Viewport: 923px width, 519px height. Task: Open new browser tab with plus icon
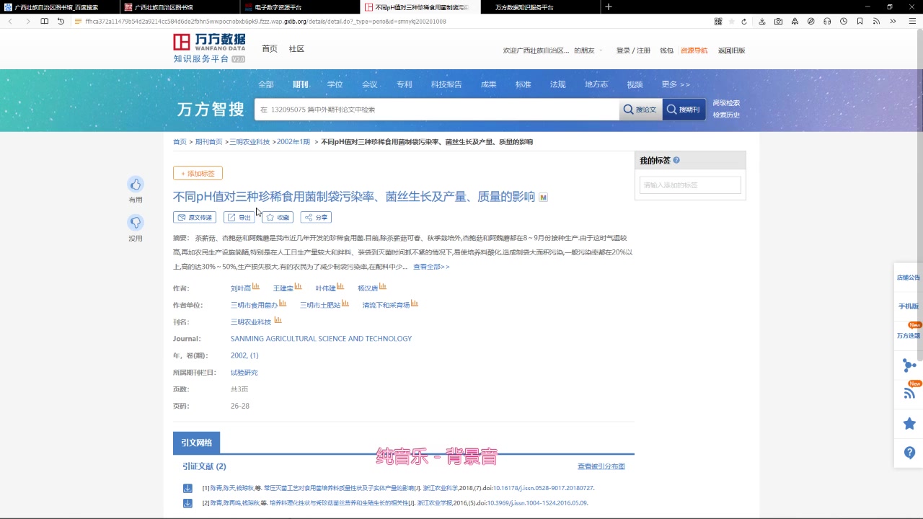(x=609, y=7)
